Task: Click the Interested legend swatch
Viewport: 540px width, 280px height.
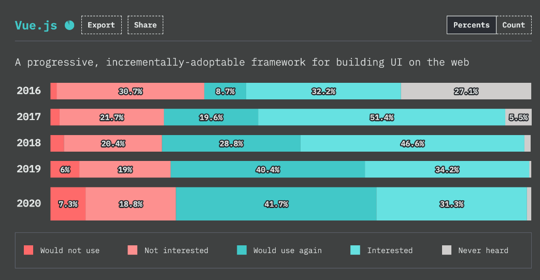Action: [356, 250]
